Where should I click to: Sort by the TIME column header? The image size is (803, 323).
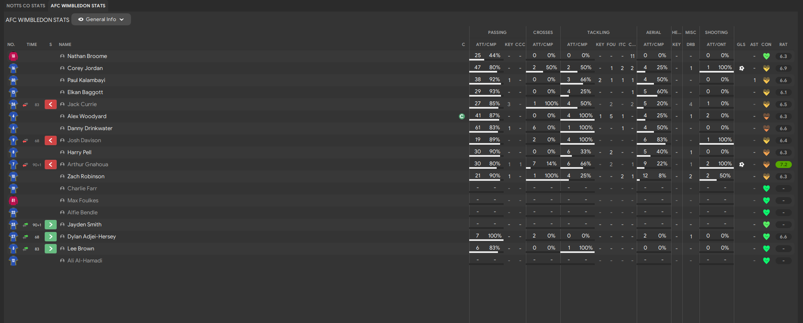tap(32, 45)
